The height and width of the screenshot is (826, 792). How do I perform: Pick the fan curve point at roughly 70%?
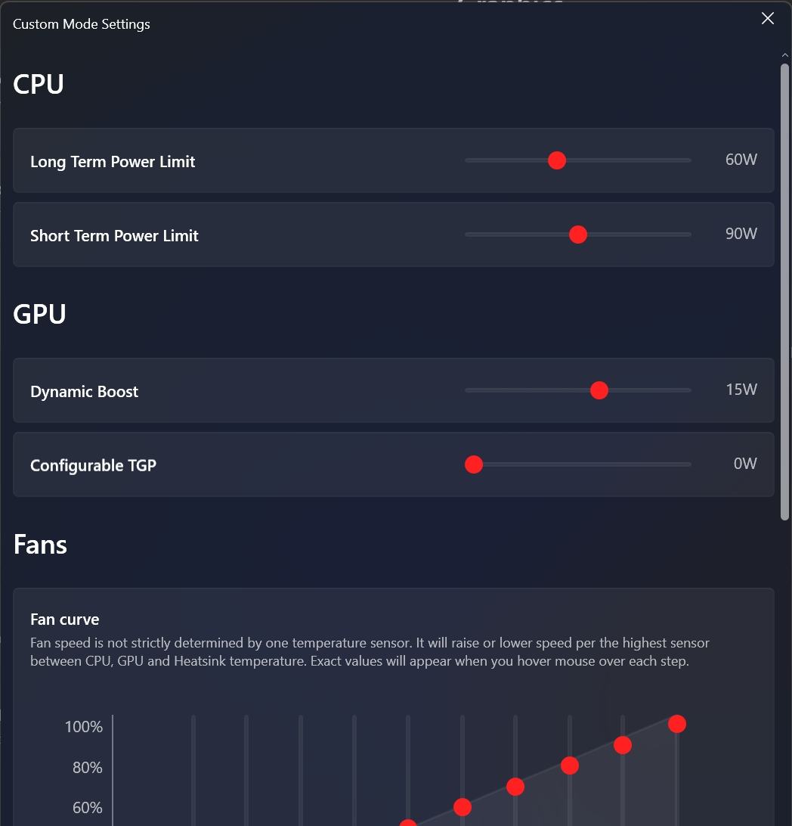(515, 787)
